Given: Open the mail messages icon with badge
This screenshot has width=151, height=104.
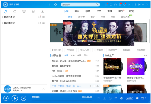Looking at the screenshot, I should tap(120, 4).
